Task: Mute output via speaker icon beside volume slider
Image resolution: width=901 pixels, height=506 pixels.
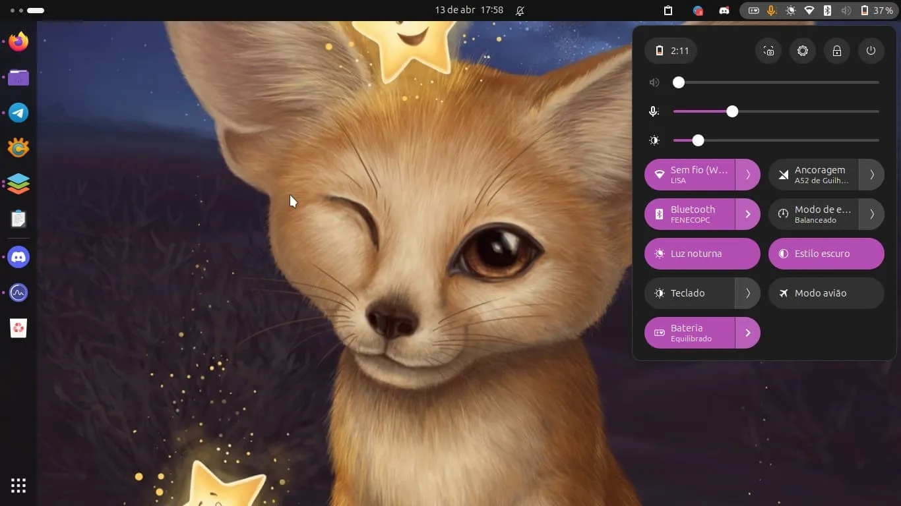Action: (654, 82)
